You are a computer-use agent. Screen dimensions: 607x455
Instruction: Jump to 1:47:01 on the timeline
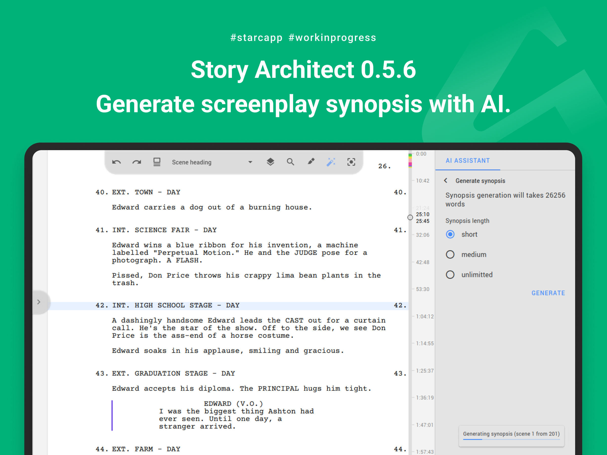pos(425,425)
